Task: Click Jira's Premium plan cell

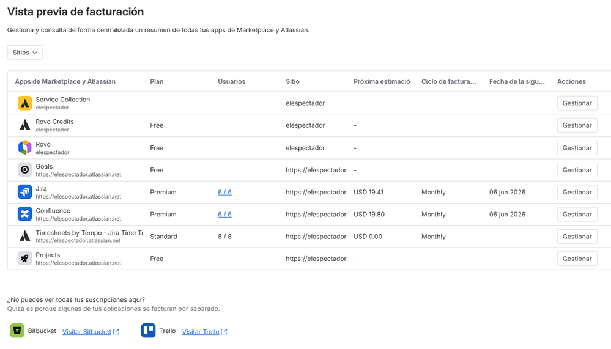Action: (x=163, y=193)
